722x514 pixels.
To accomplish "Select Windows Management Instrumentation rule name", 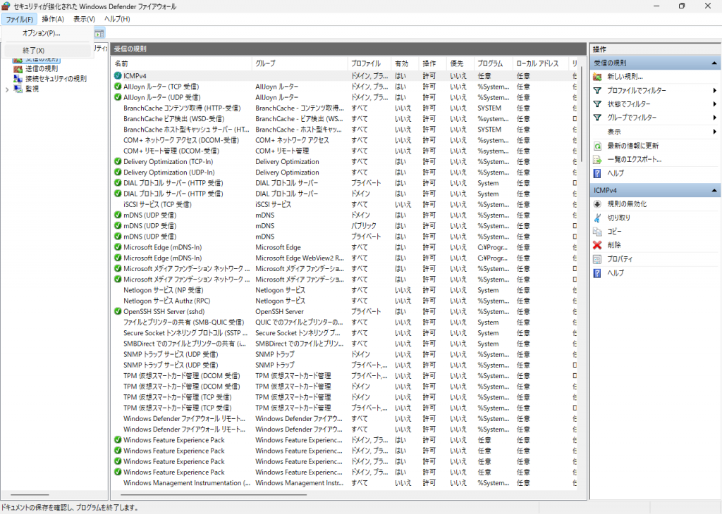I will click(x=186, y=483).
